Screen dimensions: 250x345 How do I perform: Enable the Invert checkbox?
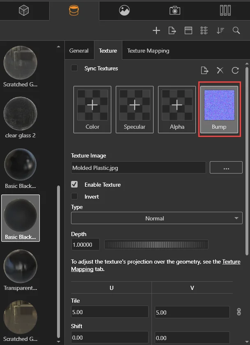(x=74, y=197)
